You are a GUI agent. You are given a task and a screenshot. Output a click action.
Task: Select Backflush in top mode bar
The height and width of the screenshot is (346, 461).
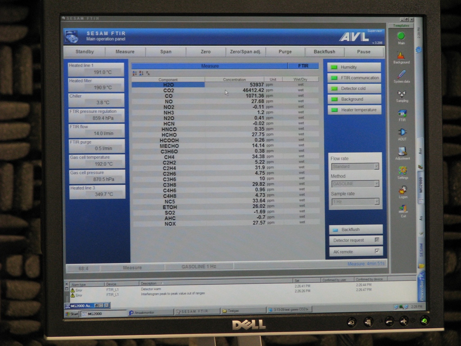click(324, 52)
